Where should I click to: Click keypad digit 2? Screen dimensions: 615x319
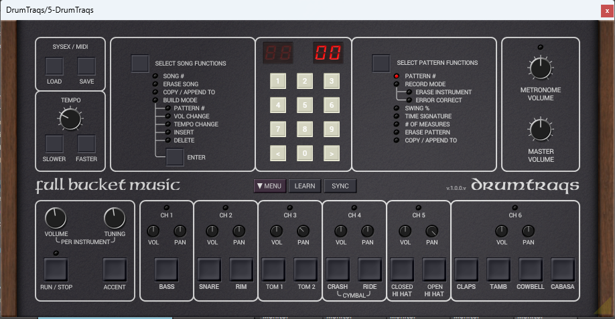pos(305,81)
